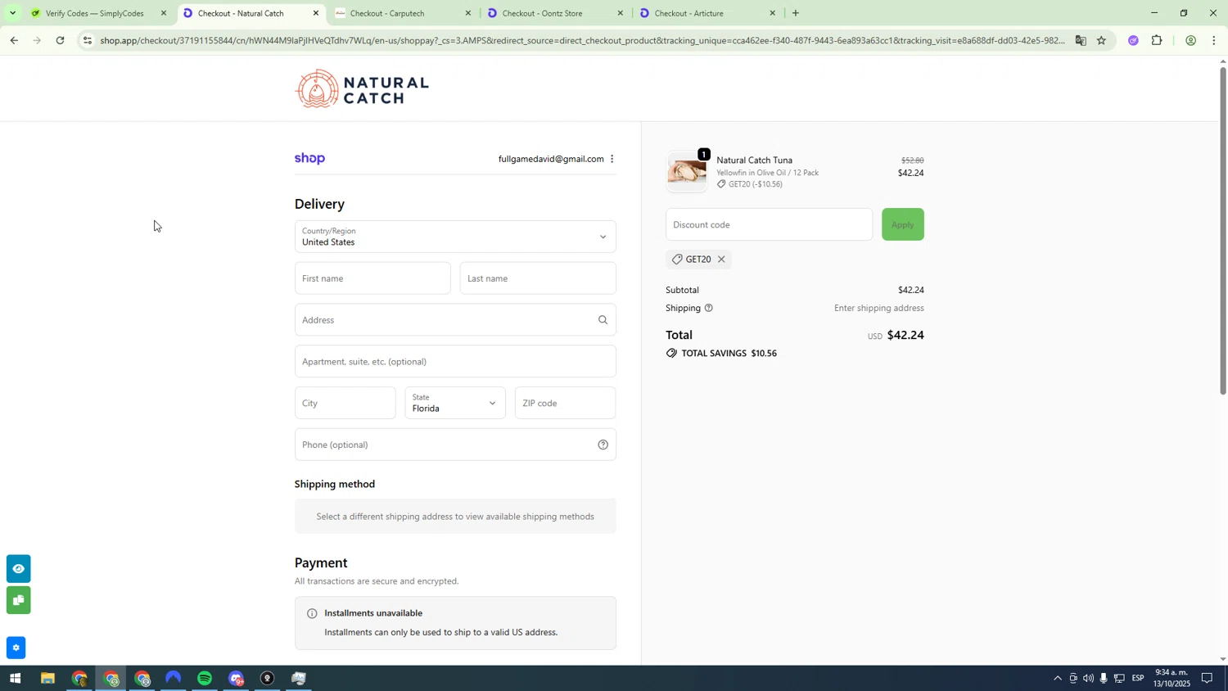This screenshot has width=1228, height=691.
Task: Click the Installments unavailable notice
Action: [x=455, y=623]
